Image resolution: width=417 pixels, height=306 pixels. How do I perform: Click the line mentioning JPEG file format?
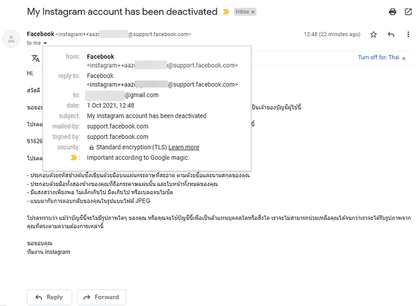point(89,201)
